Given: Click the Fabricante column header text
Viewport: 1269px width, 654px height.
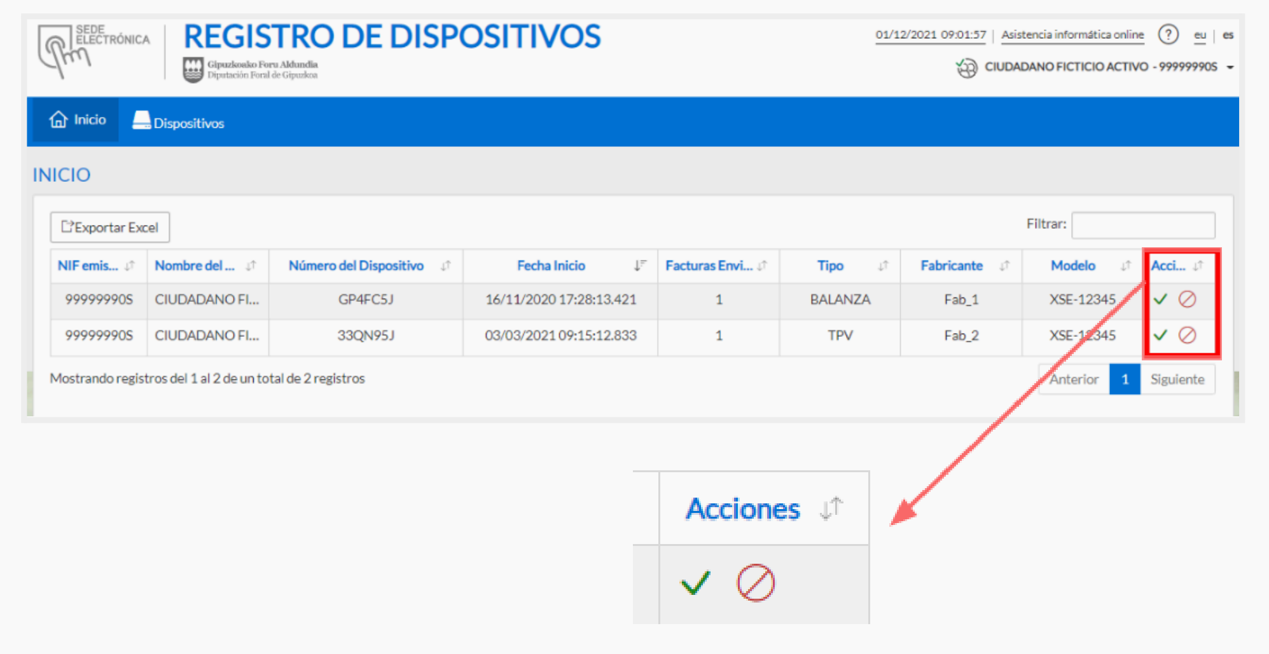Looking at the screenshot, I should click(x=952, y=266).
